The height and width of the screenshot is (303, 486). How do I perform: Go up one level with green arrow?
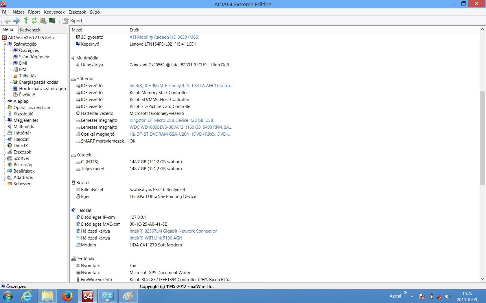pos(26,20)
